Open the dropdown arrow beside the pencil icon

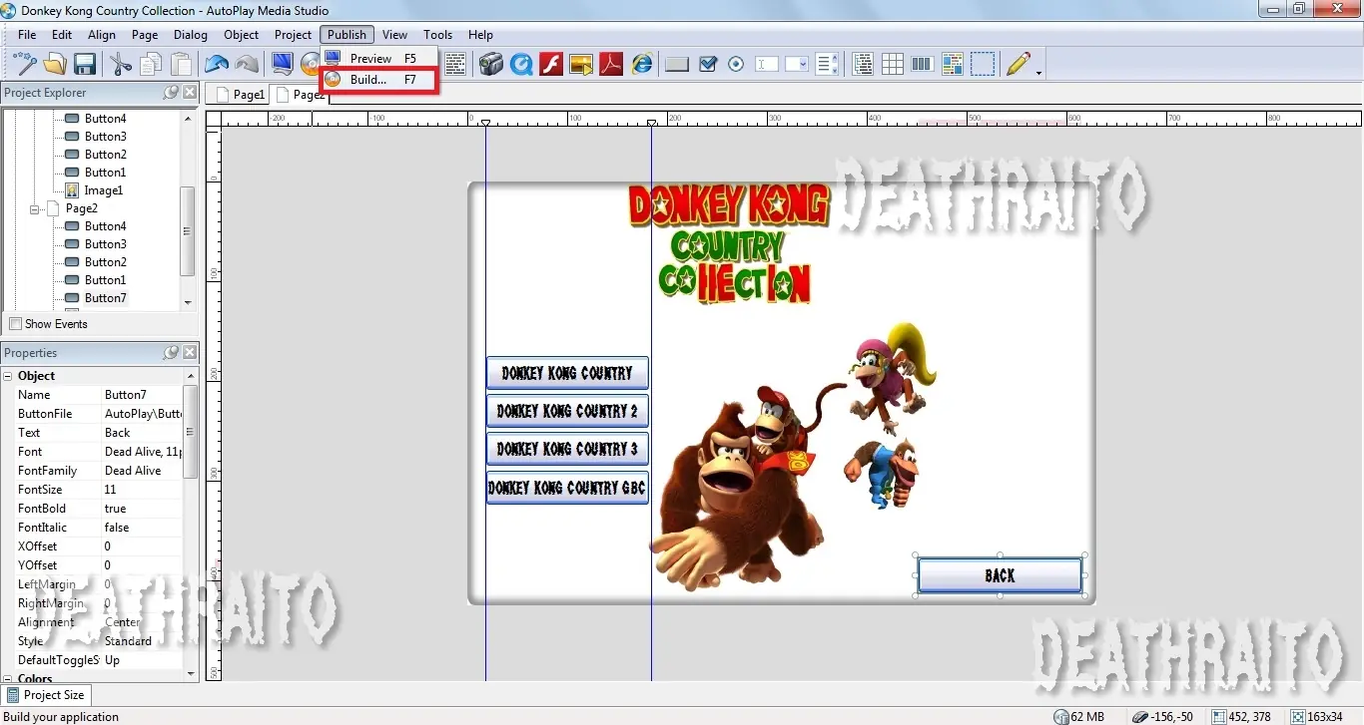[x=1038, y=73]
